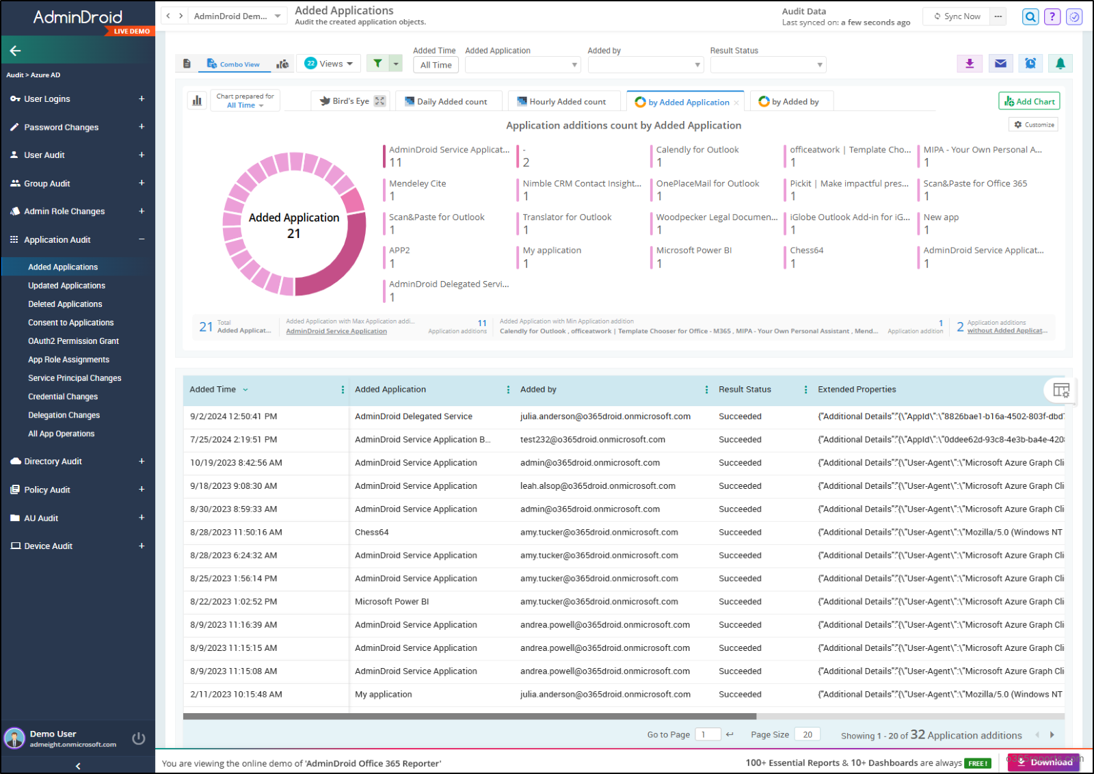1094x774 pixels.
Task: Go to next page arrow
Action: point(1052,735)
